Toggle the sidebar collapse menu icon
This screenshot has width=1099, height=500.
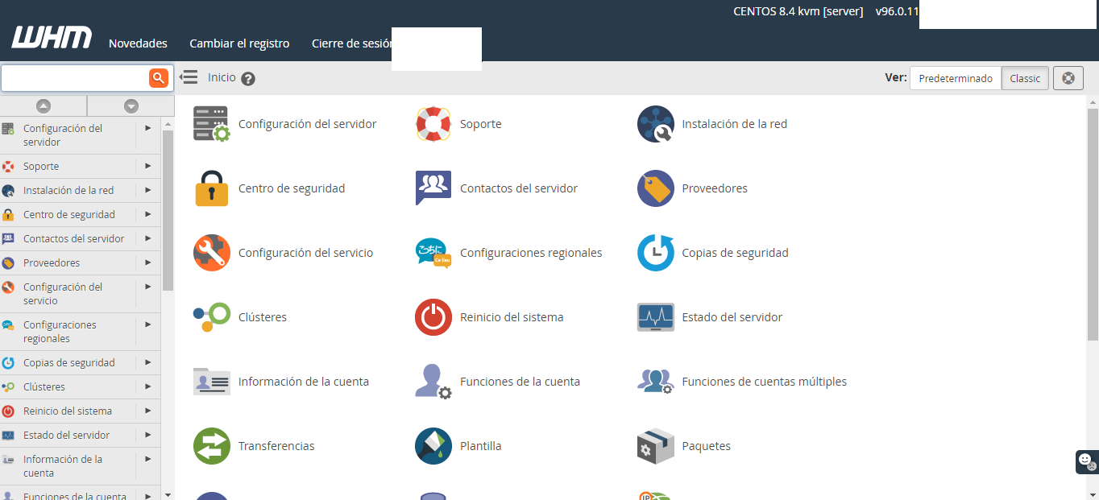[189, 77]
